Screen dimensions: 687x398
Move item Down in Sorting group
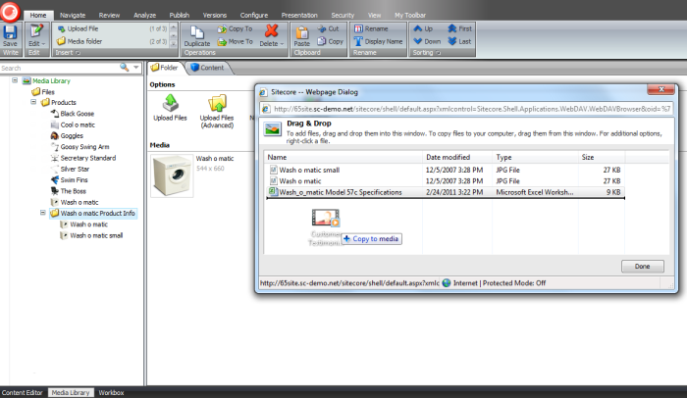point(427,41)
